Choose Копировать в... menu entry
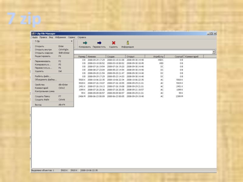Viewport: 243px width, 182px height. click(53, 65)
